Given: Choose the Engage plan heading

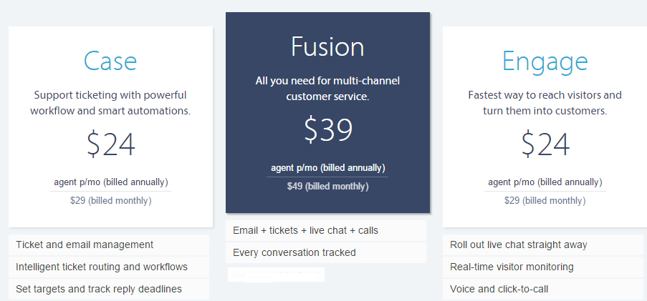Looking at the screenshot, I should [x=545, y=61].
